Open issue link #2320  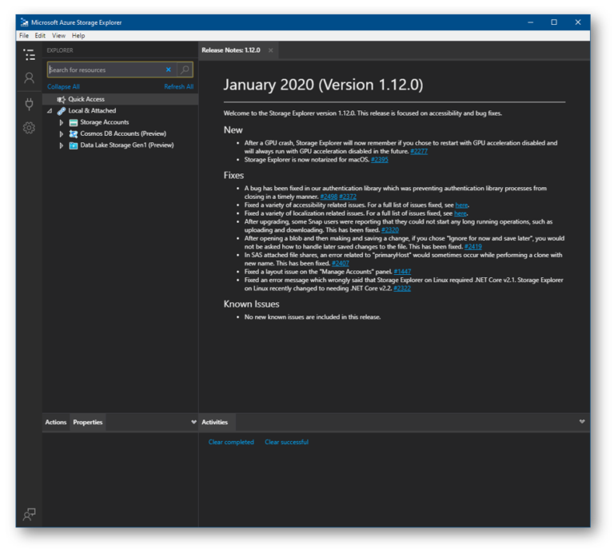click(x=390, y=230)
